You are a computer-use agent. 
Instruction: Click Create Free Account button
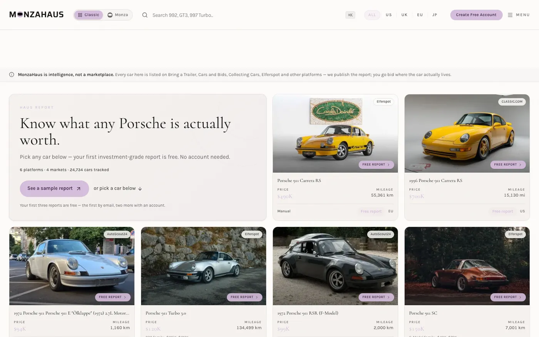[476, 15]
